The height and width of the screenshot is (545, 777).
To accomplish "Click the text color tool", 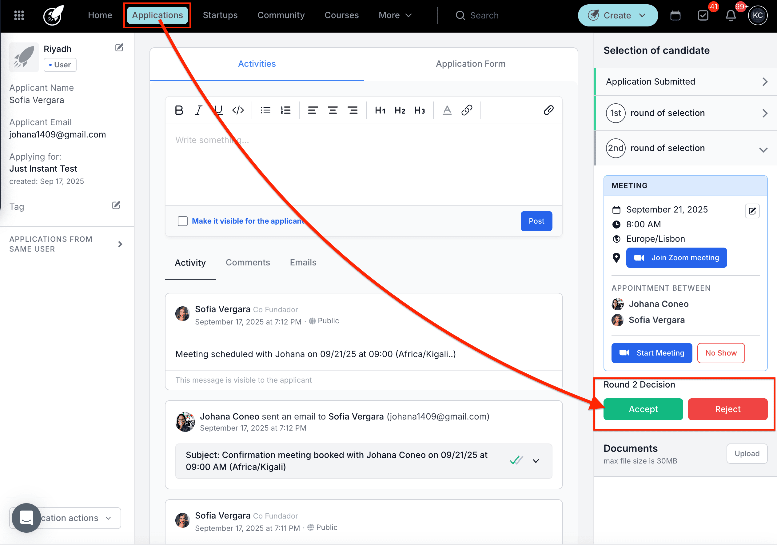I will [x=447, y=110].
